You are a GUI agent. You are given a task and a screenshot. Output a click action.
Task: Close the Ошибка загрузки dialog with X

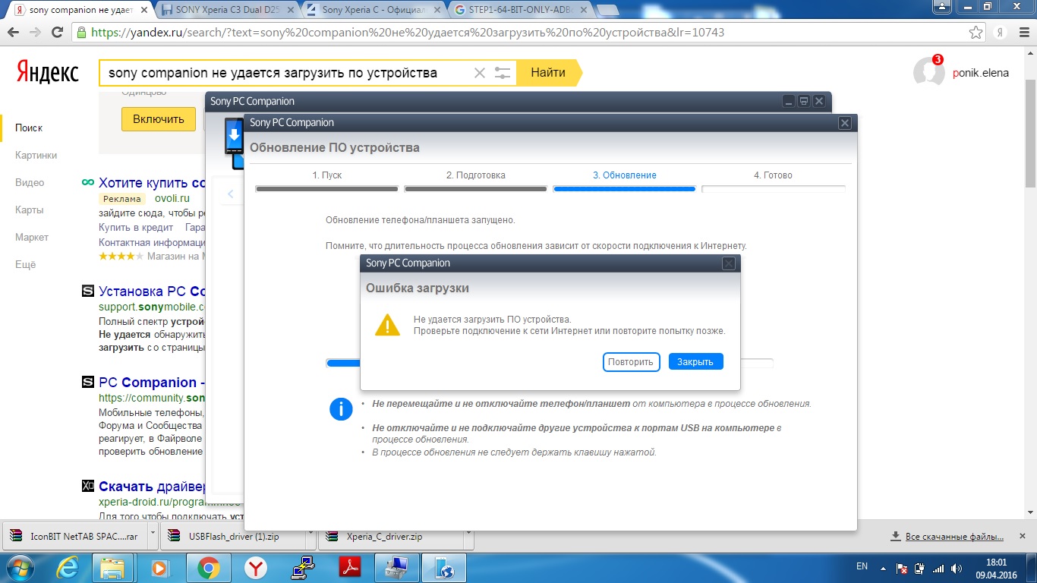tap(728, 263)
